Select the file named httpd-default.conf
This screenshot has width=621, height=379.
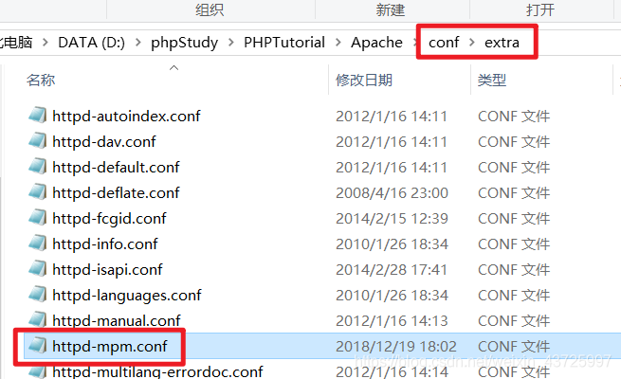116,167
